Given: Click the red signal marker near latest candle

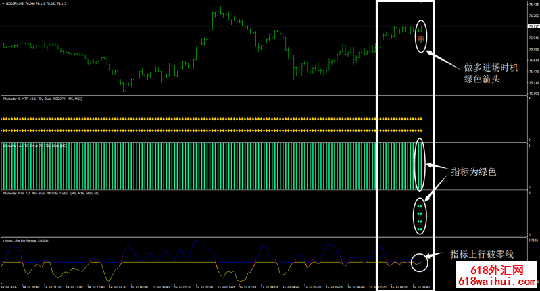Looking at the screenshot, I should [x=421, y=40].
